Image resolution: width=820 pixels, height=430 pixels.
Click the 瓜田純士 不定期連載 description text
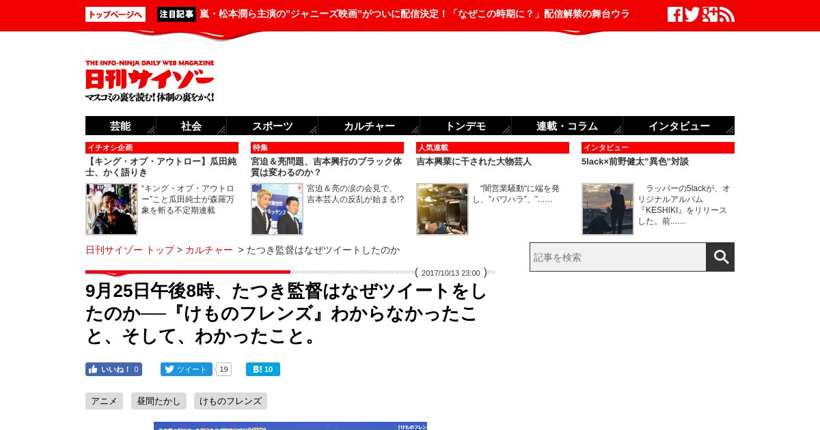[189, 199]
